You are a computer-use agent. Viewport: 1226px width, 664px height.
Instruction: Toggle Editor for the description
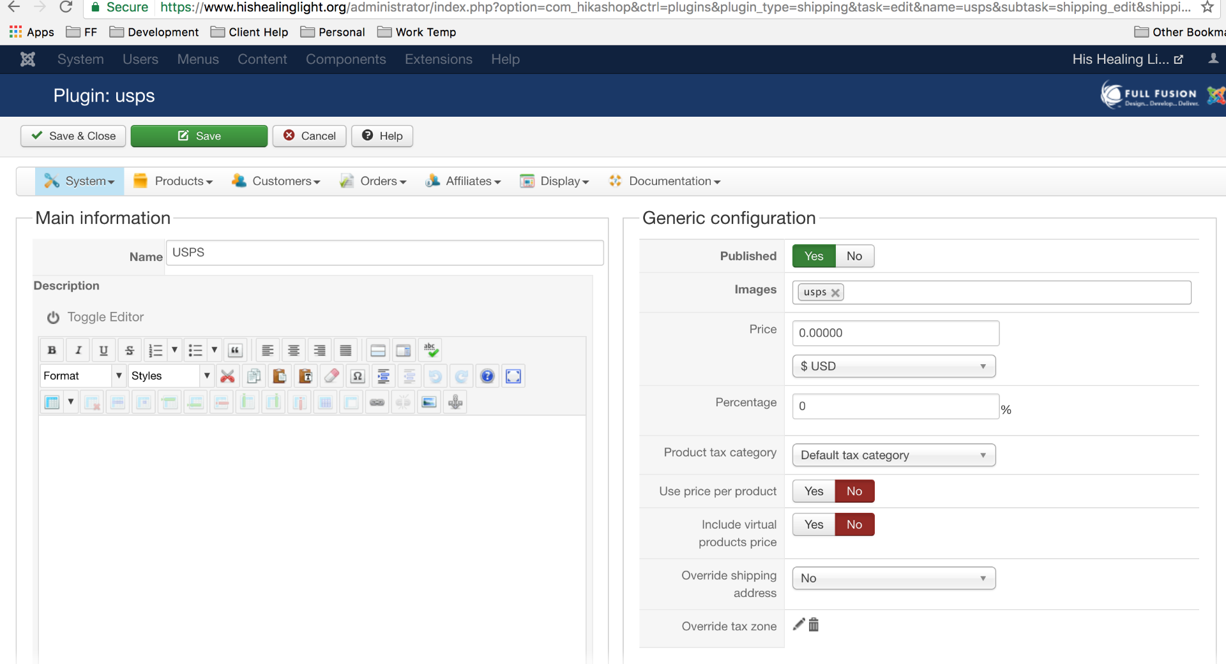(95, 317)
